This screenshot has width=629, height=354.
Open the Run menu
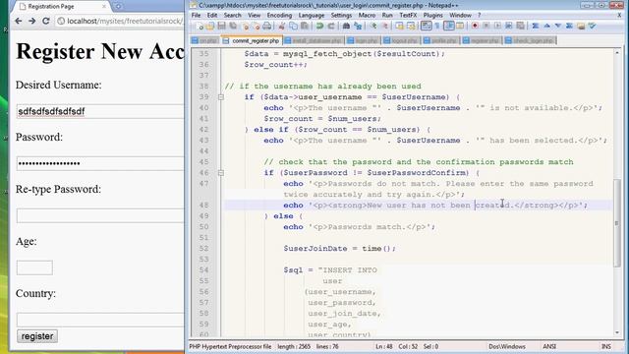387,16
